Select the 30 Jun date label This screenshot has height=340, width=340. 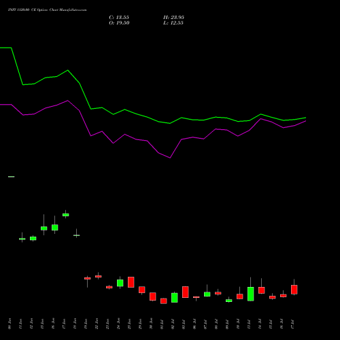pos(151,324)
